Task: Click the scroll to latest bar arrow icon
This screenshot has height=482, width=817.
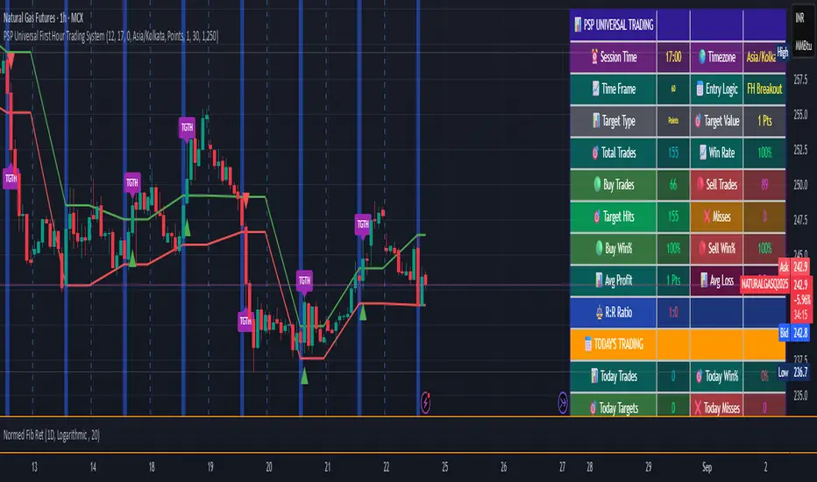Action: pyautogui.click(x=563, y=402)
